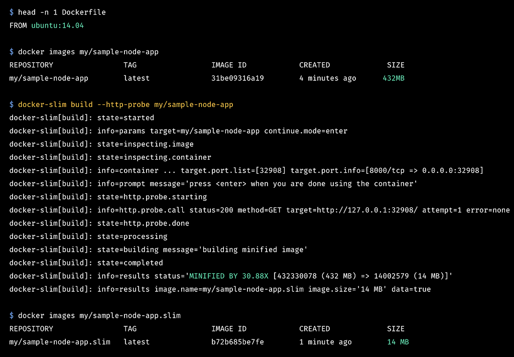This screenshot has height=357, width=514.
Task: Click the 'head -n 1 Dockerfile' command text
Action: 62,13
